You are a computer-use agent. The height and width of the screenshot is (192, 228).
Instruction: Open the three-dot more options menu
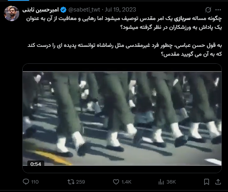[218, 10]
